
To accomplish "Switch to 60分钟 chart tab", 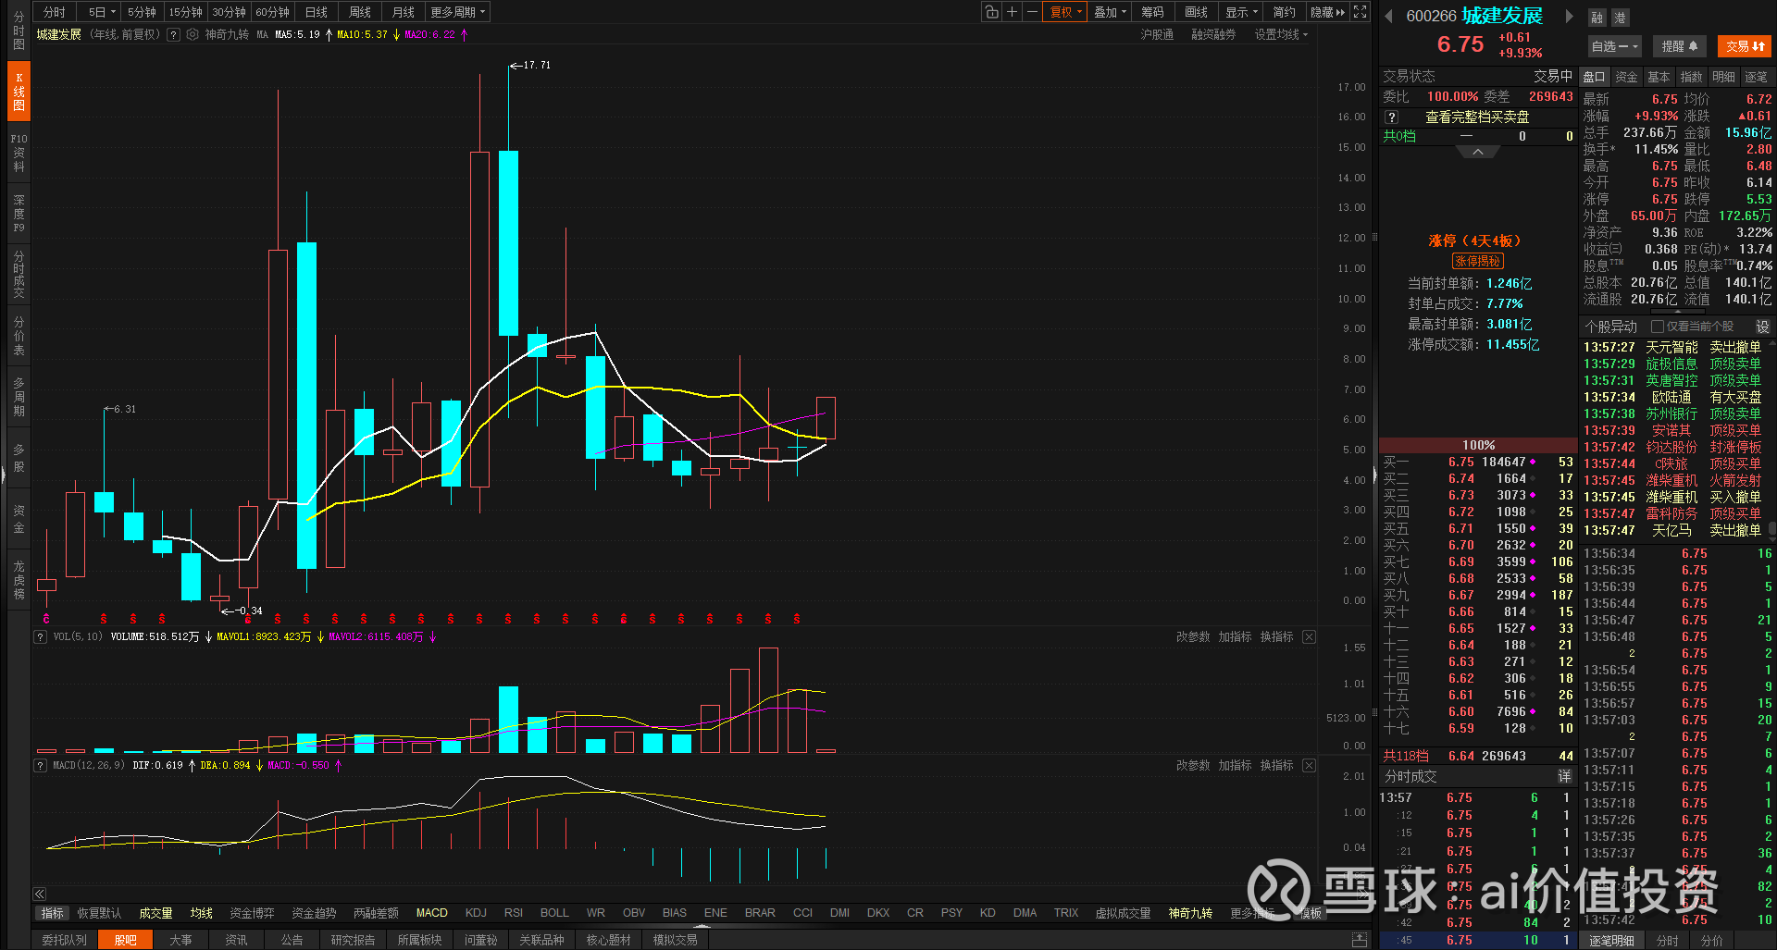I will pyautogui.click(x=272, y=12).
